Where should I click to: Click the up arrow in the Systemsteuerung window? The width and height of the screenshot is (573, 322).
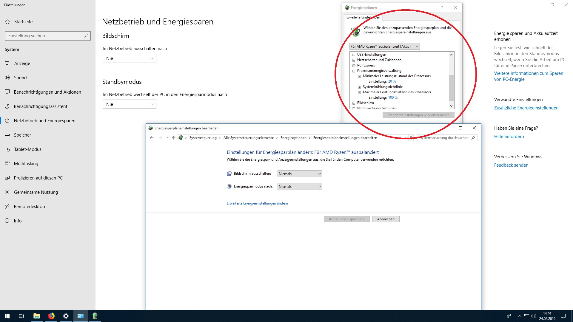point(173,138)
